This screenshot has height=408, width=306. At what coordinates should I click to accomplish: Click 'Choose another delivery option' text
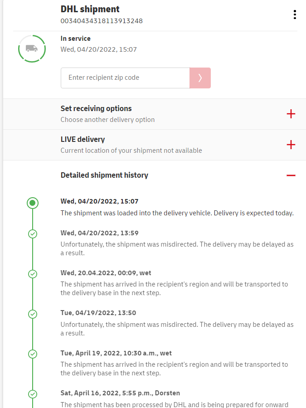[x=107, y=120]
